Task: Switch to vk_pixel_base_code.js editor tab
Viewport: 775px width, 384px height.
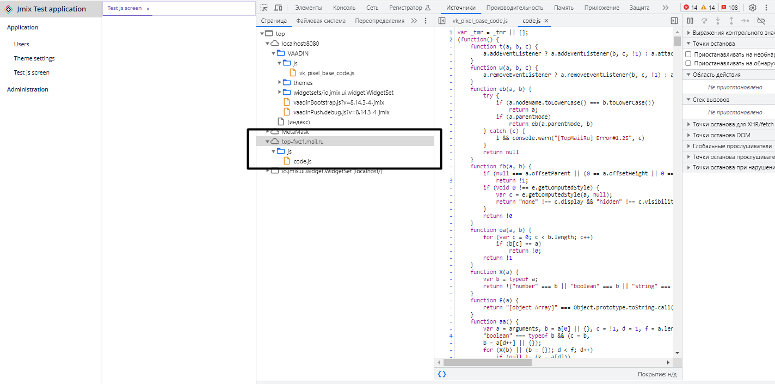Action: 480,21
